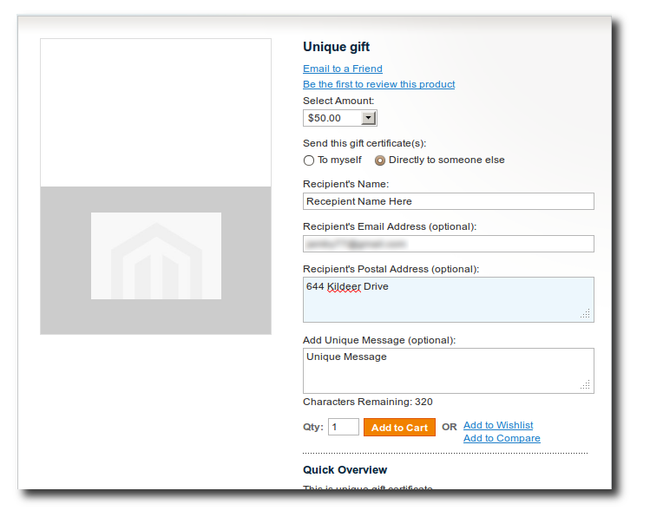Click the Characters Remaining: 320 text
This screenshot has width=650, height=517.
[x=368, y=402]
